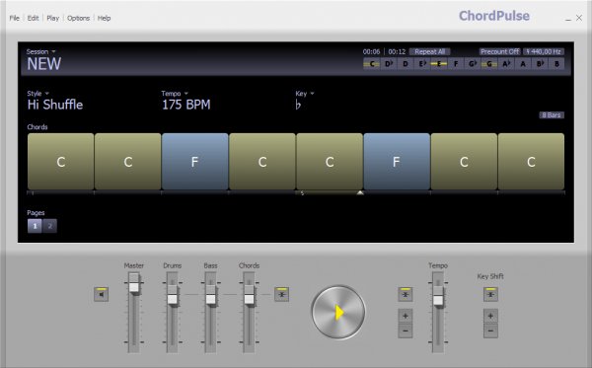Open the Session dropdown arrow
Viewport: 592px width, 368px height.
pyautogui.click(x=53, y=51)
